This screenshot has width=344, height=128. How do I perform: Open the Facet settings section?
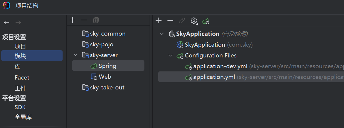(x=22, y=77)
